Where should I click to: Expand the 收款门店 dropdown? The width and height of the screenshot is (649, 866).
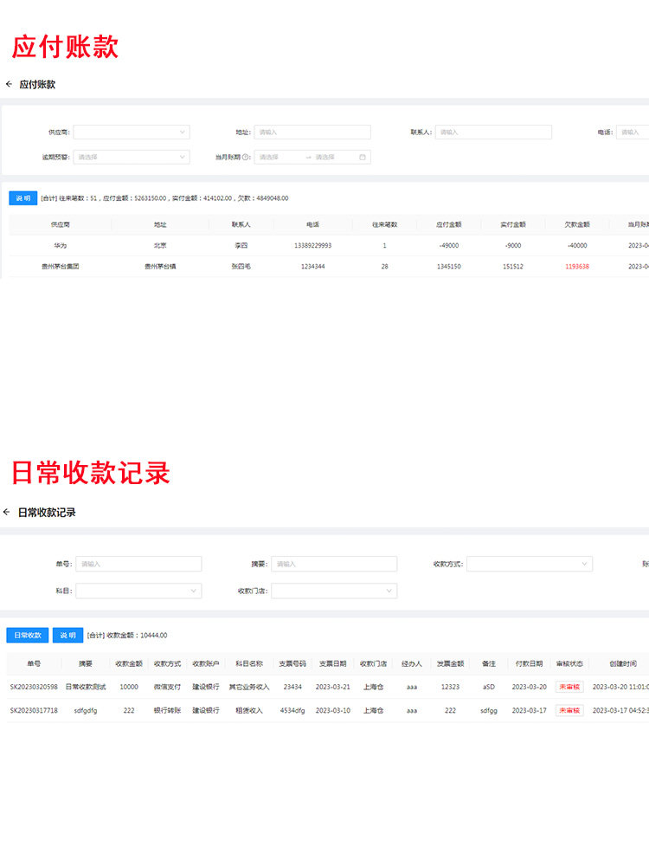tap(334, 591)
